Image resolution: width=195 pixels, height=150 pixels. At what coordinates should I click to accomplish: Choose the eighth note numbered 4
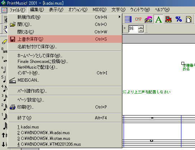pos(4,88)
